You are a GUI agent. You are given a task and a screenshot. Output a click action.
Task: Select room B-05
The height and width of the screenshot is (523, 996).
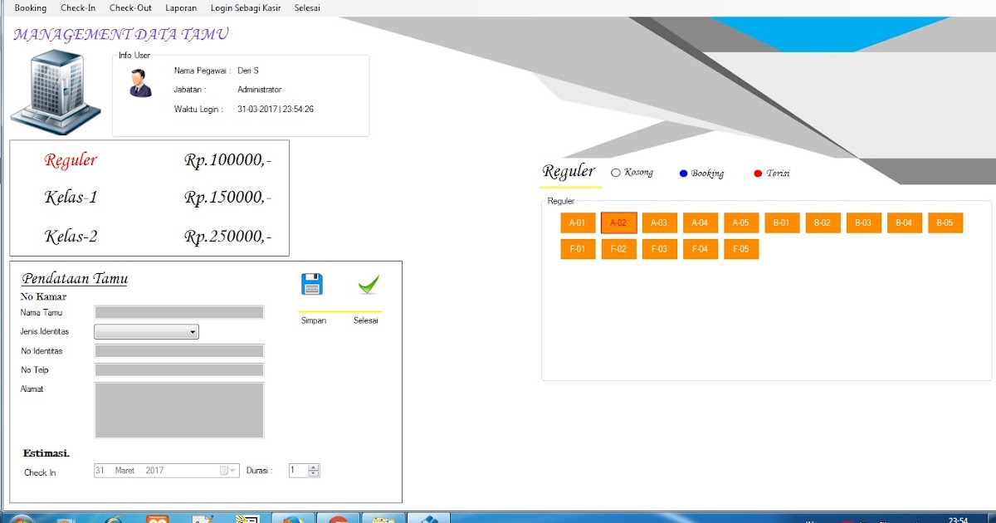(x=945, y=222)
